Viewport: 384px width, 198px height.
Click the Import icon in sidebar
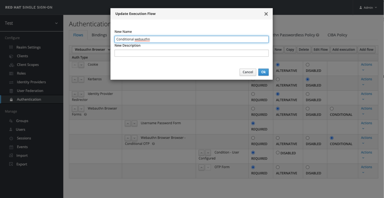pos(11,155)
